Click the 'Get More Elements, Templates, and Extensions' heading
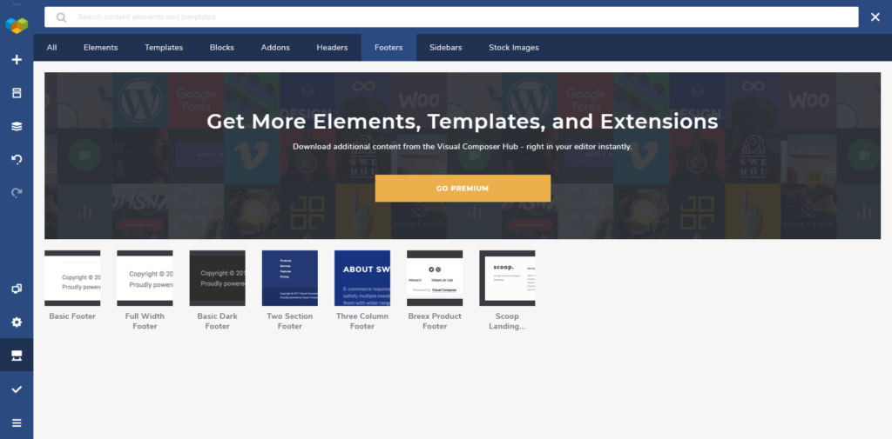892x439 pixels. pos(462,122)
